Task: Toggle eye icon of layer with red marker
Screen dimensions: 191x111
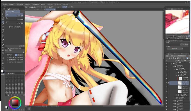Action: click(x=167, y=79)
